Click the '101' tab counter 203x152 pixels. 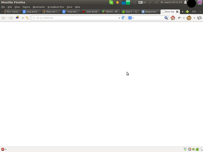[x=194, y=12]
